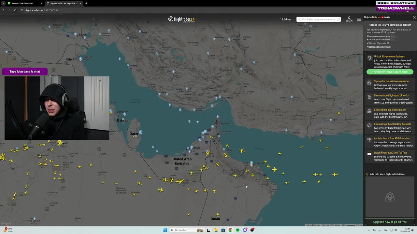Image resolution: width=417 pixels, height=234 pixels.
Task: Reload the Flightradar24 page
Action: tap(15, 10)
